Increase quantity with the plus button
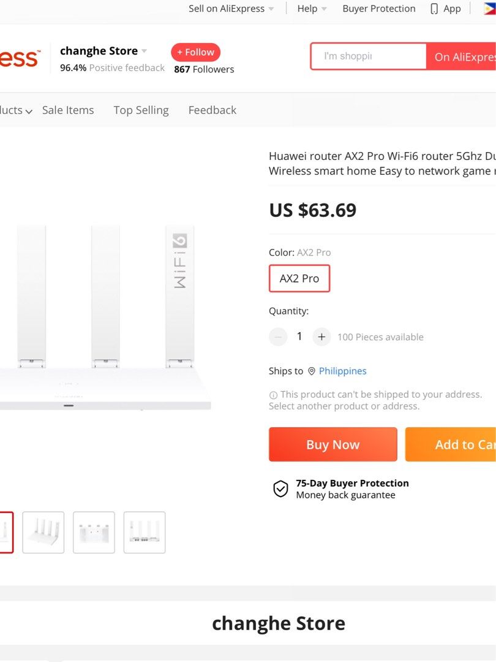The image size is (496, 662). point(321,337)
